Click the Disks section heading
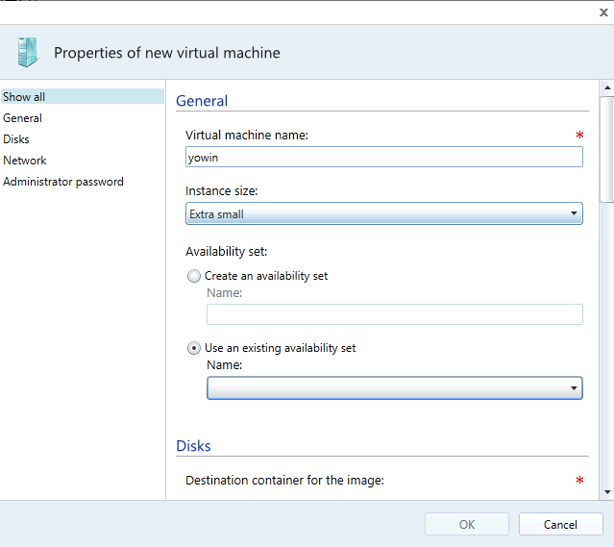614x547 pixels. pos(193,446)
